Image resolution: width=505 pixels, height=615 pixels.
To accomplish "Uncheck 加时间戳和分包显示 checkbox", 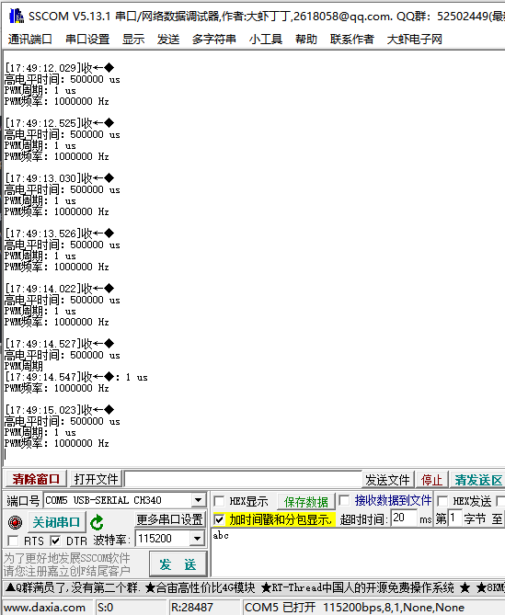I will tap(219, 520).
